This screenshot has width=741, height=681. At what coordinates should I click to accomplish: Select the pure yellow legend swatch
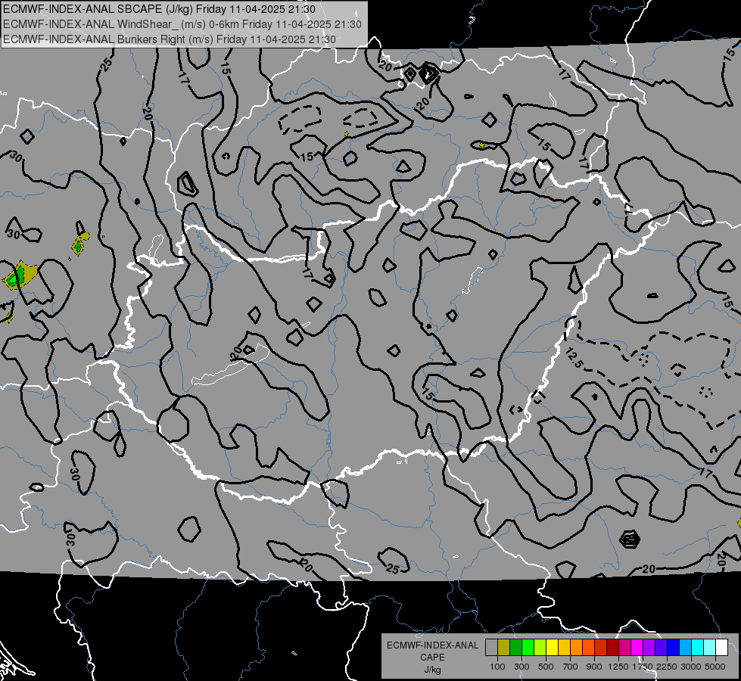coord(552,648)
